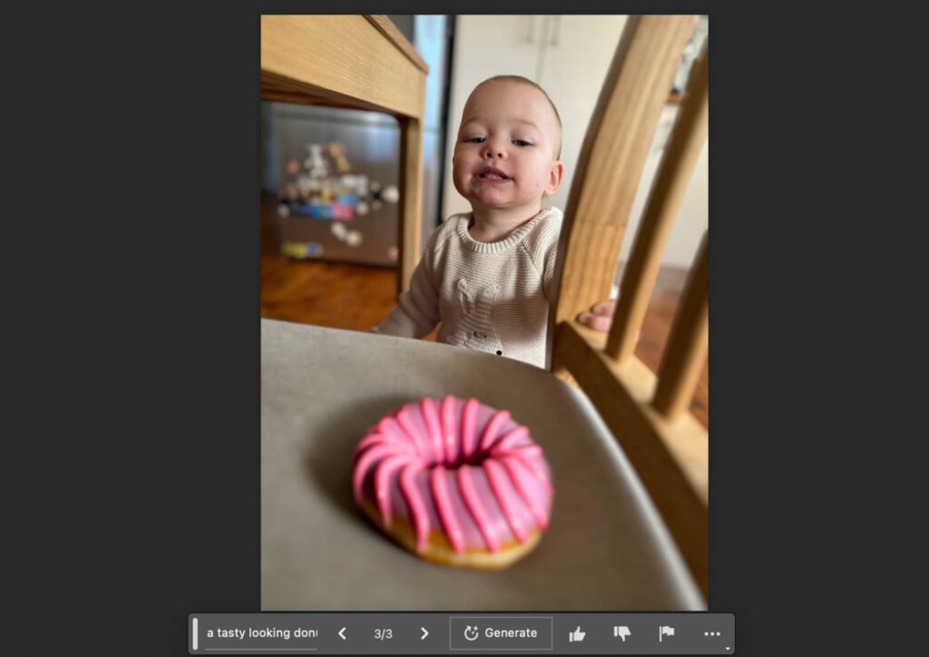Report the result using the flag icon
Image resolution: width=929 pixels, height=657 pixels.
click(667, 633)
